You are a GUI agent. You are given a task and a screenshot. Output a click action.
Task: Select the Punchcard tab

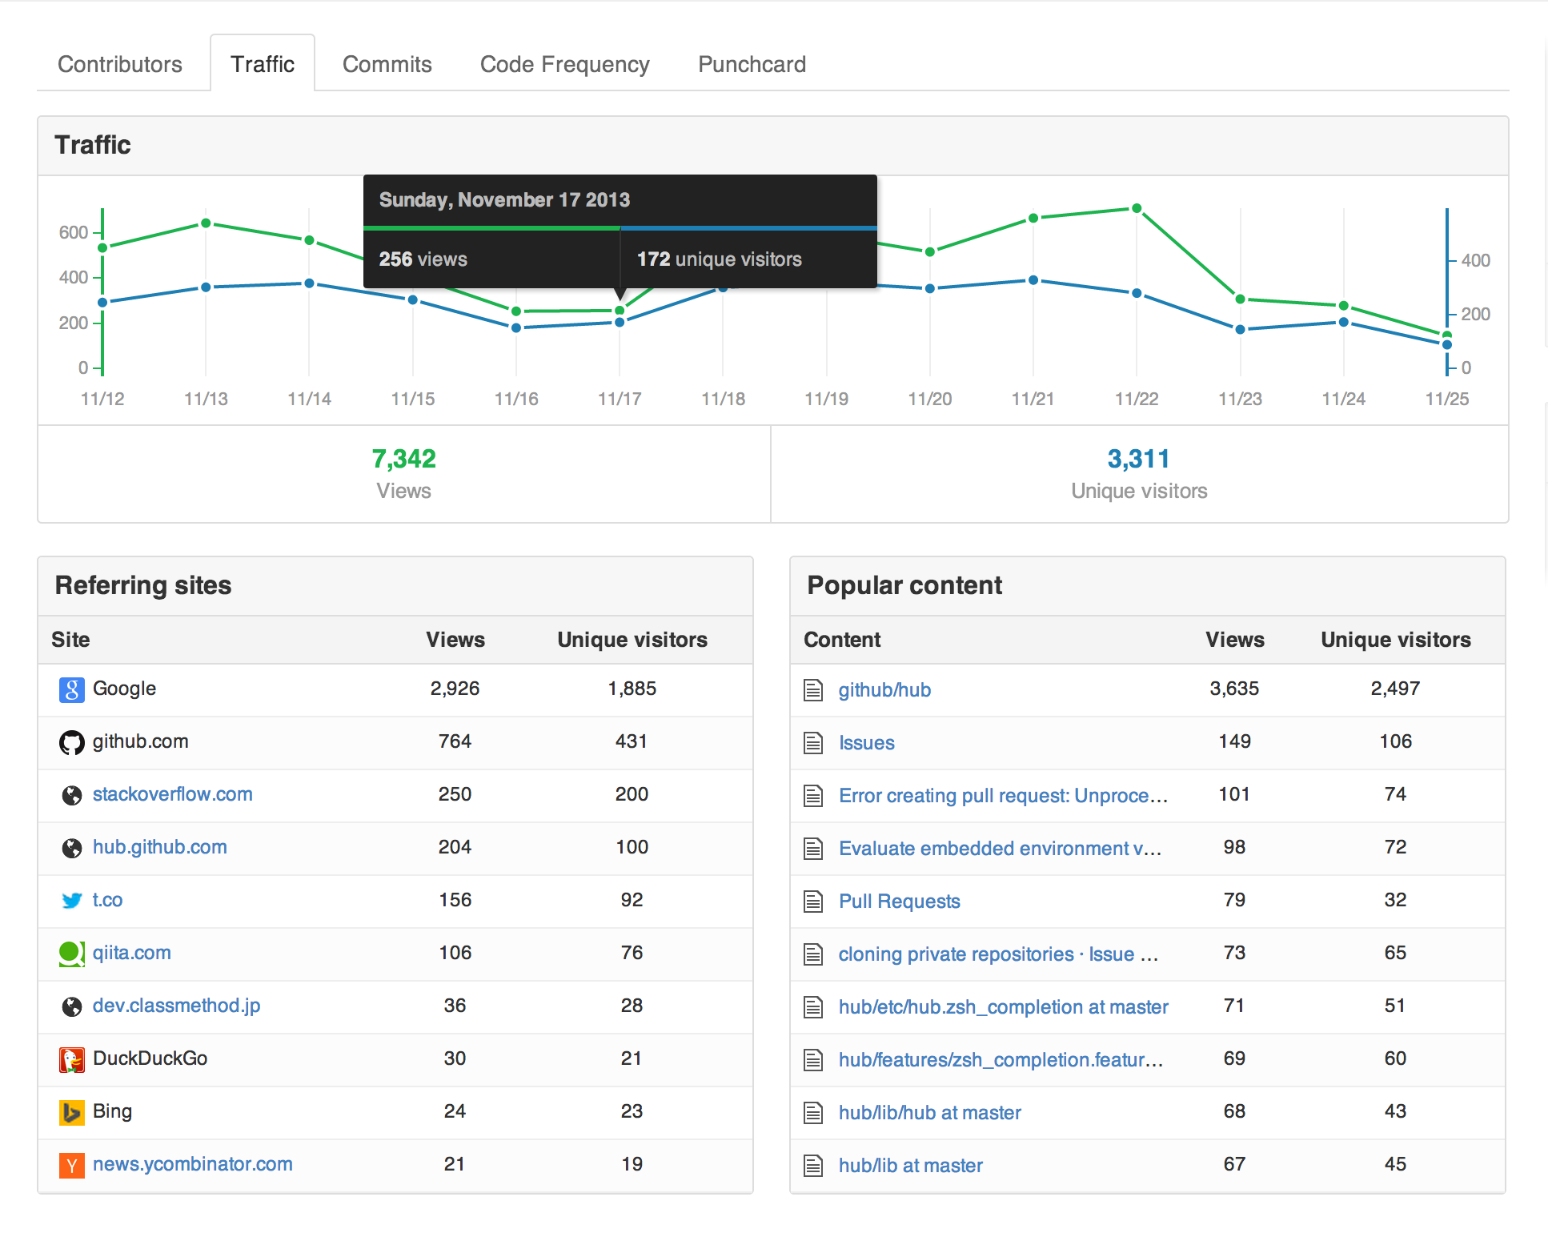(x=751, y=63)
